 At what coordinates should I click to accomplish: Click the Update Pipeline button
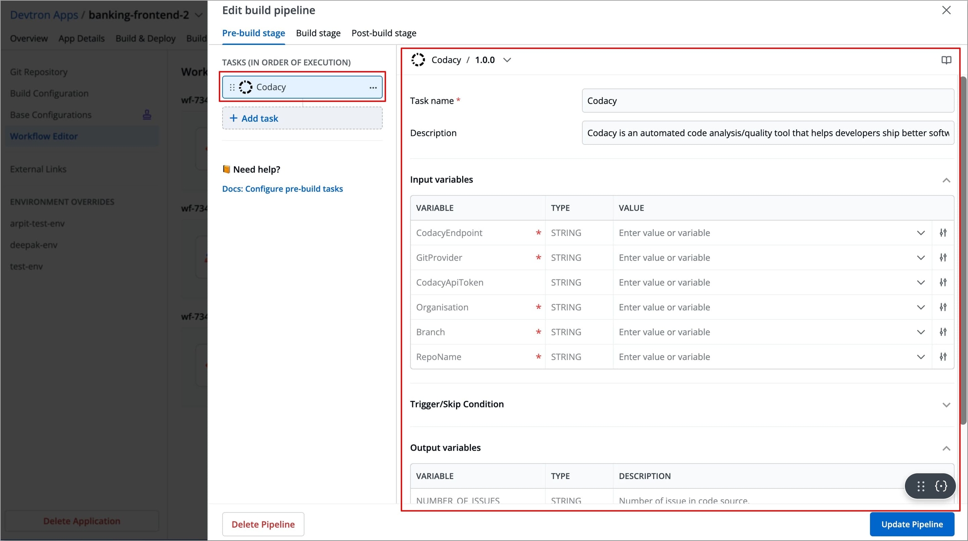click(x=912, y=524)
